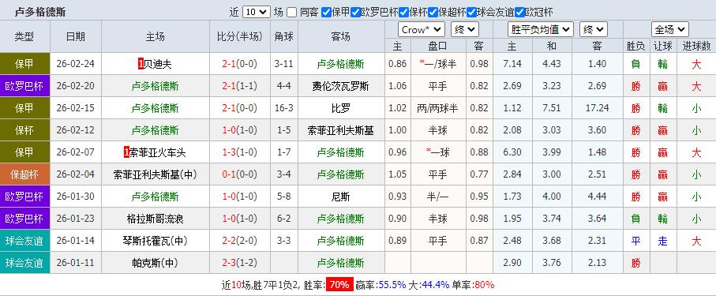Click the 平 result in 琴斯托霍瓦 row
The image size is (716, 296).
(636, 242)
